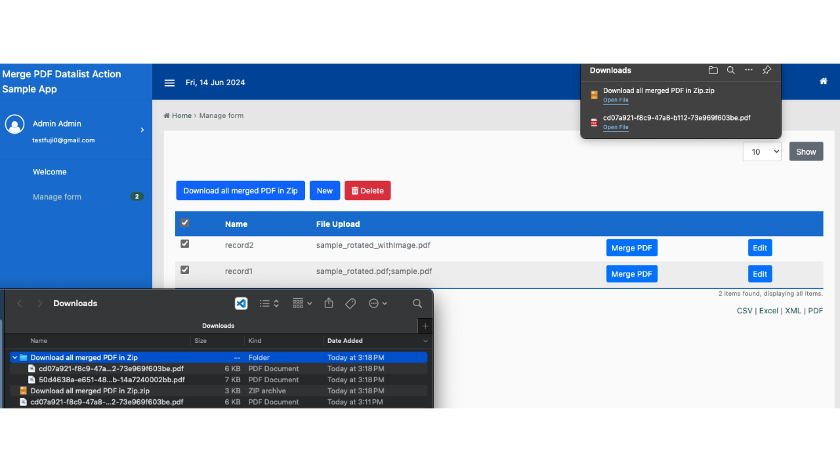The width and height of the screenshot is (840, 472).
Task: Export the table as Excel
Action: coord(768,311)
